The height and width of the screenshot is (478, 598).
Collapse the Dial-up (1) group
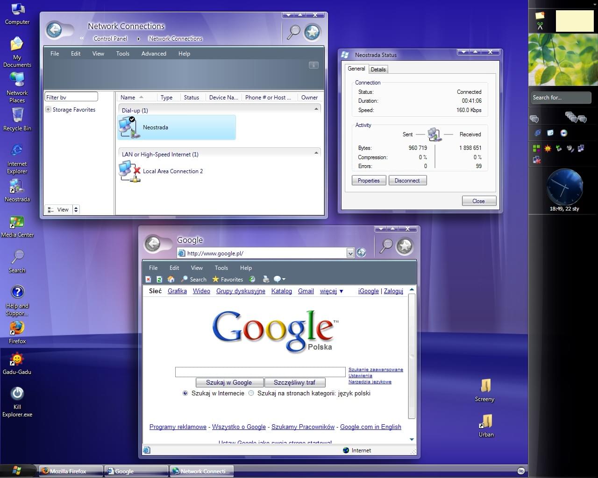pyautogui.click(x=316, y=109)
